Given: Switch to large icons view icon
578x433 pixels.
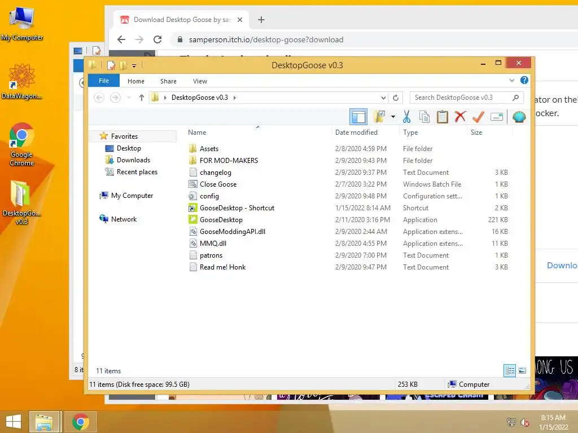Looking at the screenshot, I should 522,370.
